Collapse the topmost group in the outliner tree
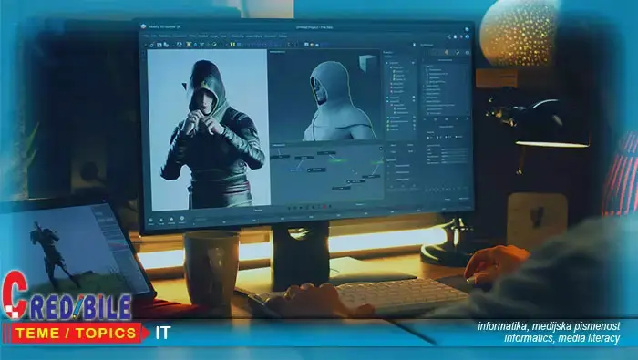This screenshot has height=360, width=638. (x=387, y=63)
